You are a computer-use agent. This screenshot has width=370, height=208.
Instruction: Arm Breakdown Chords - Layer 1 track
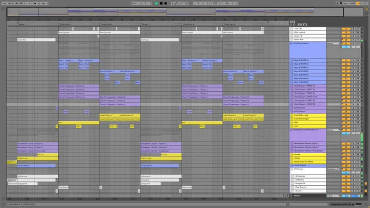coord(358,143)
